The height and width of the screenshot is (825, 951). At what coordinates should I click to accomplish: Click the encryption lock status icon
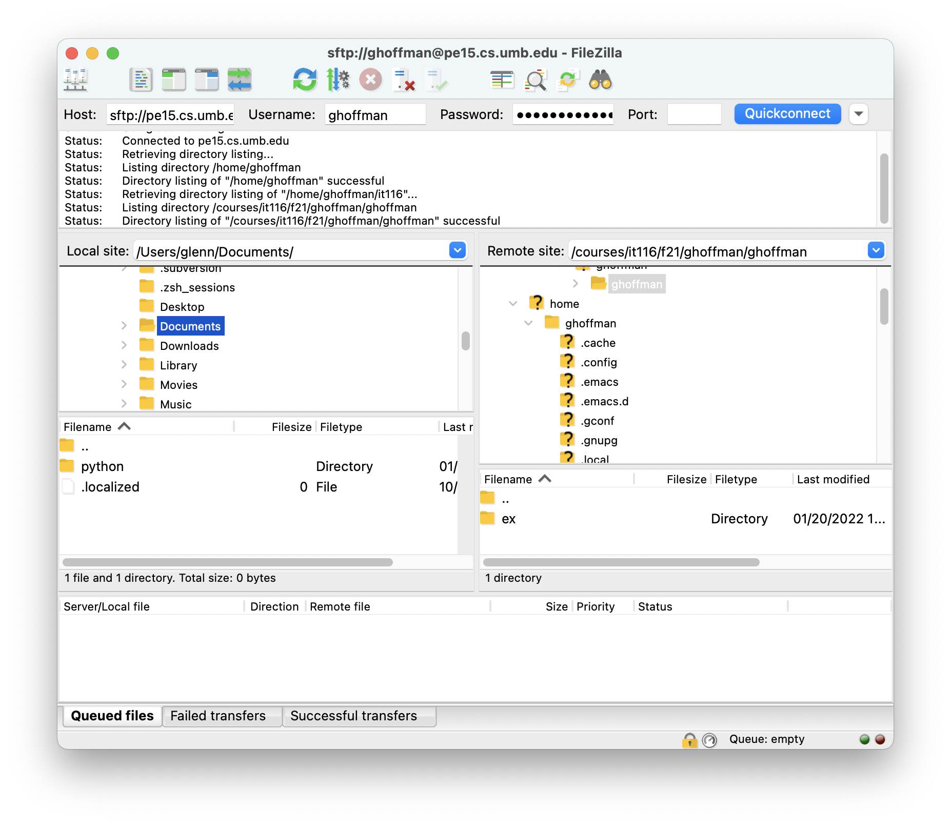(x=690, y=739)
